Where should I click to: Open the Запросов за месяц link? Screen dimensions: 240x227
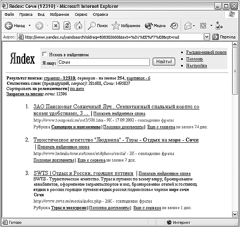[x=25, y=94]
